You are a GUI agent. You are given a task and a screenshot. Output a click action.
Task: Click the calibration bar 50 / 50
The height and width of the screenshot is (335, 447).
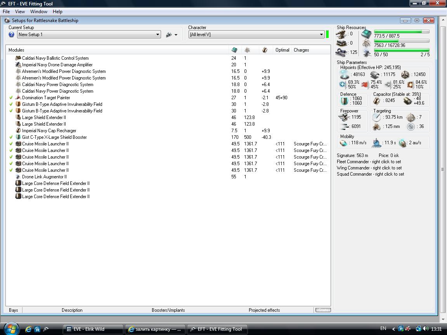(x=401, y=50)
